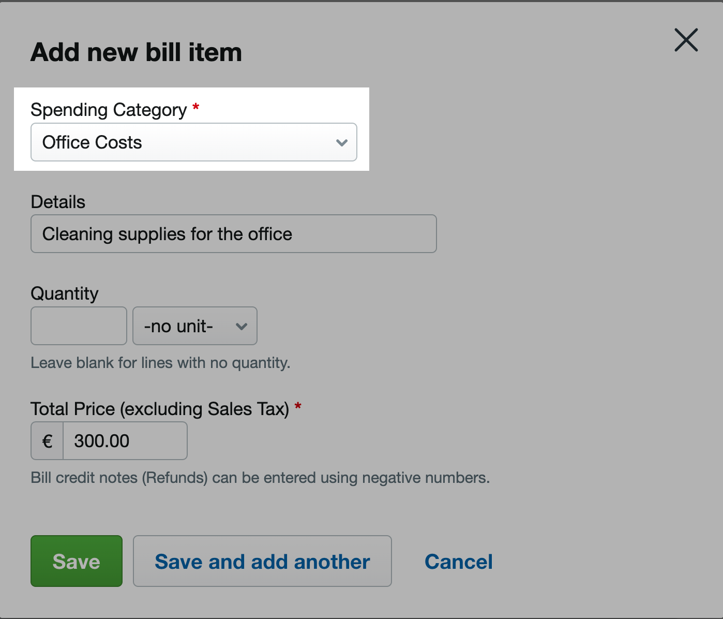Click the Spending Category label
This screenshot has width=723, height=619.
[109, 110]
